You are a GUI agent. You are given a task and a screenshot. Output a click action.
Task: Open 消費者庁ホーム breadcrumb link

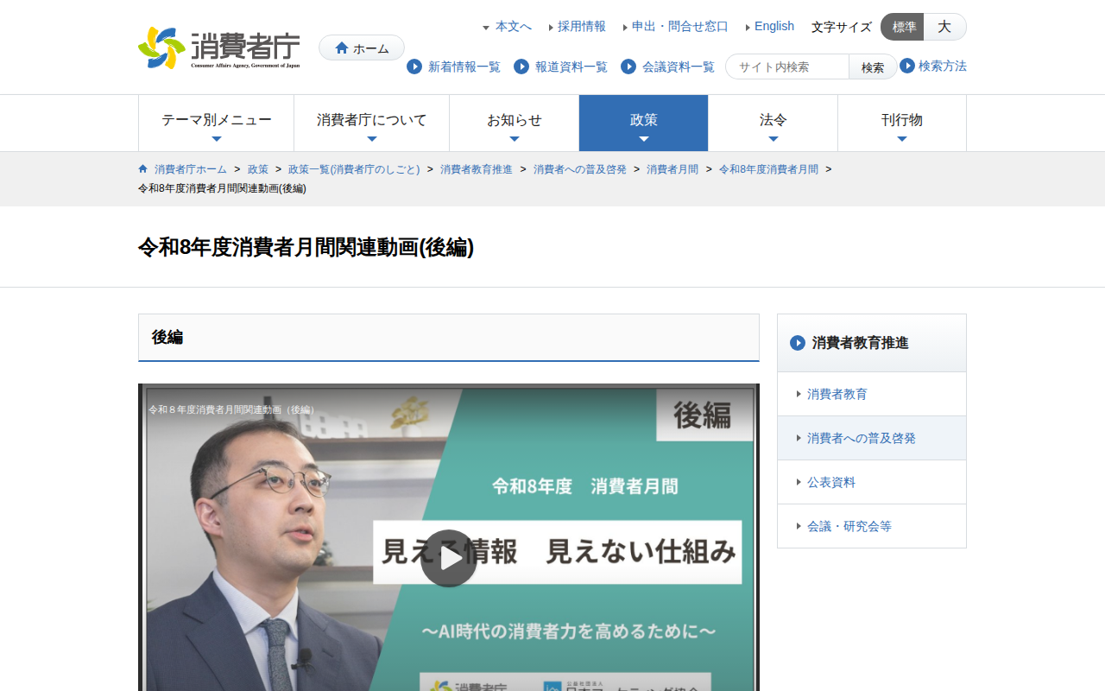tap(191, 169)
